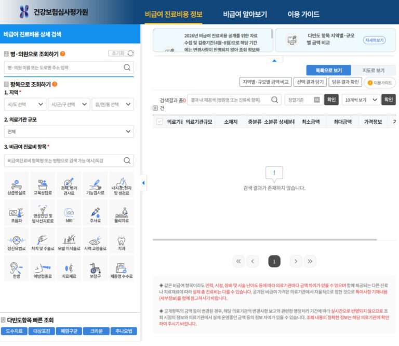Screen dimensions: 399x346
Task: Pick the 기능검사료 category icon
Action: (x=95, y=185)
